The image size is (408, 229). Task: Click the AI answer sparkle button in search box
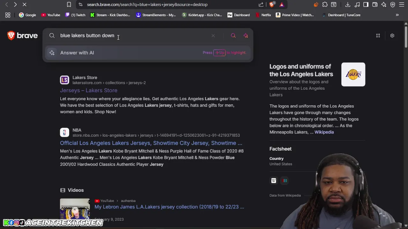pyautogui.click(x=246, y=36)
